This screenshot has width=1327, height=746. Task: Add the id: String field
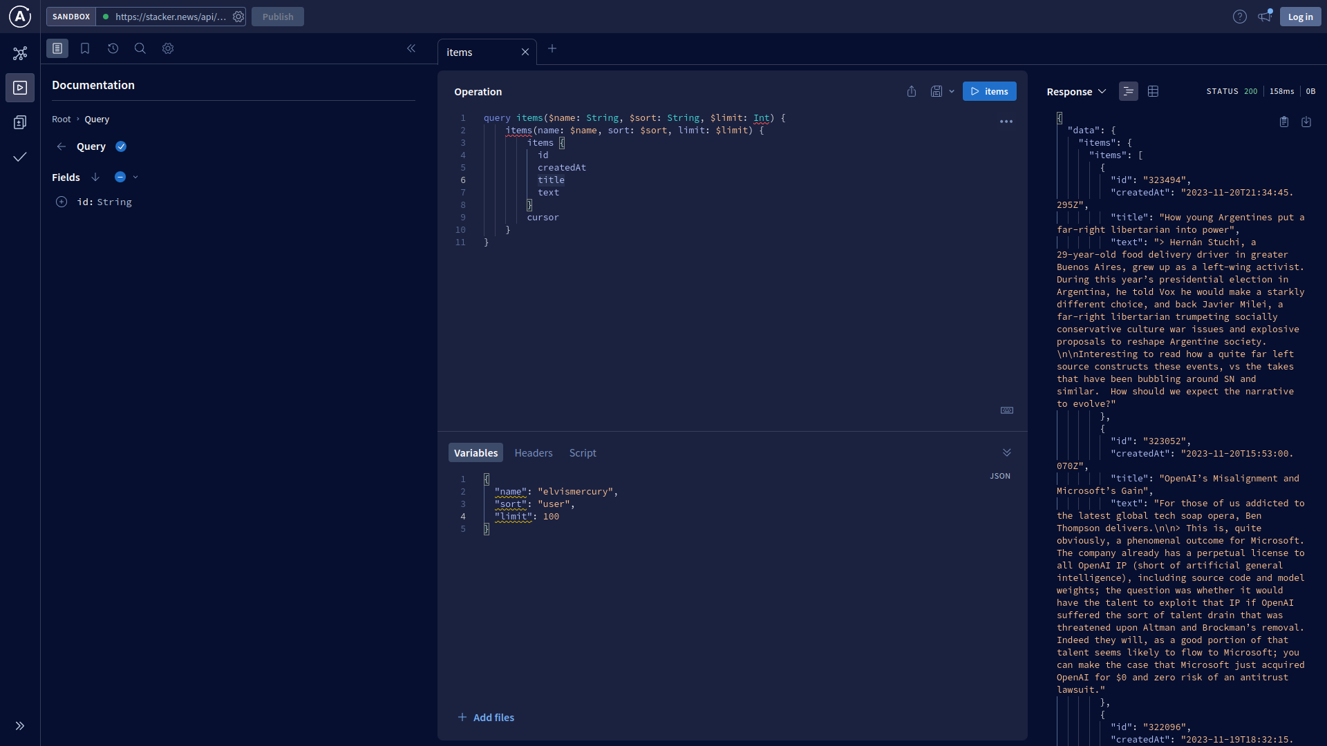point(62,202)
